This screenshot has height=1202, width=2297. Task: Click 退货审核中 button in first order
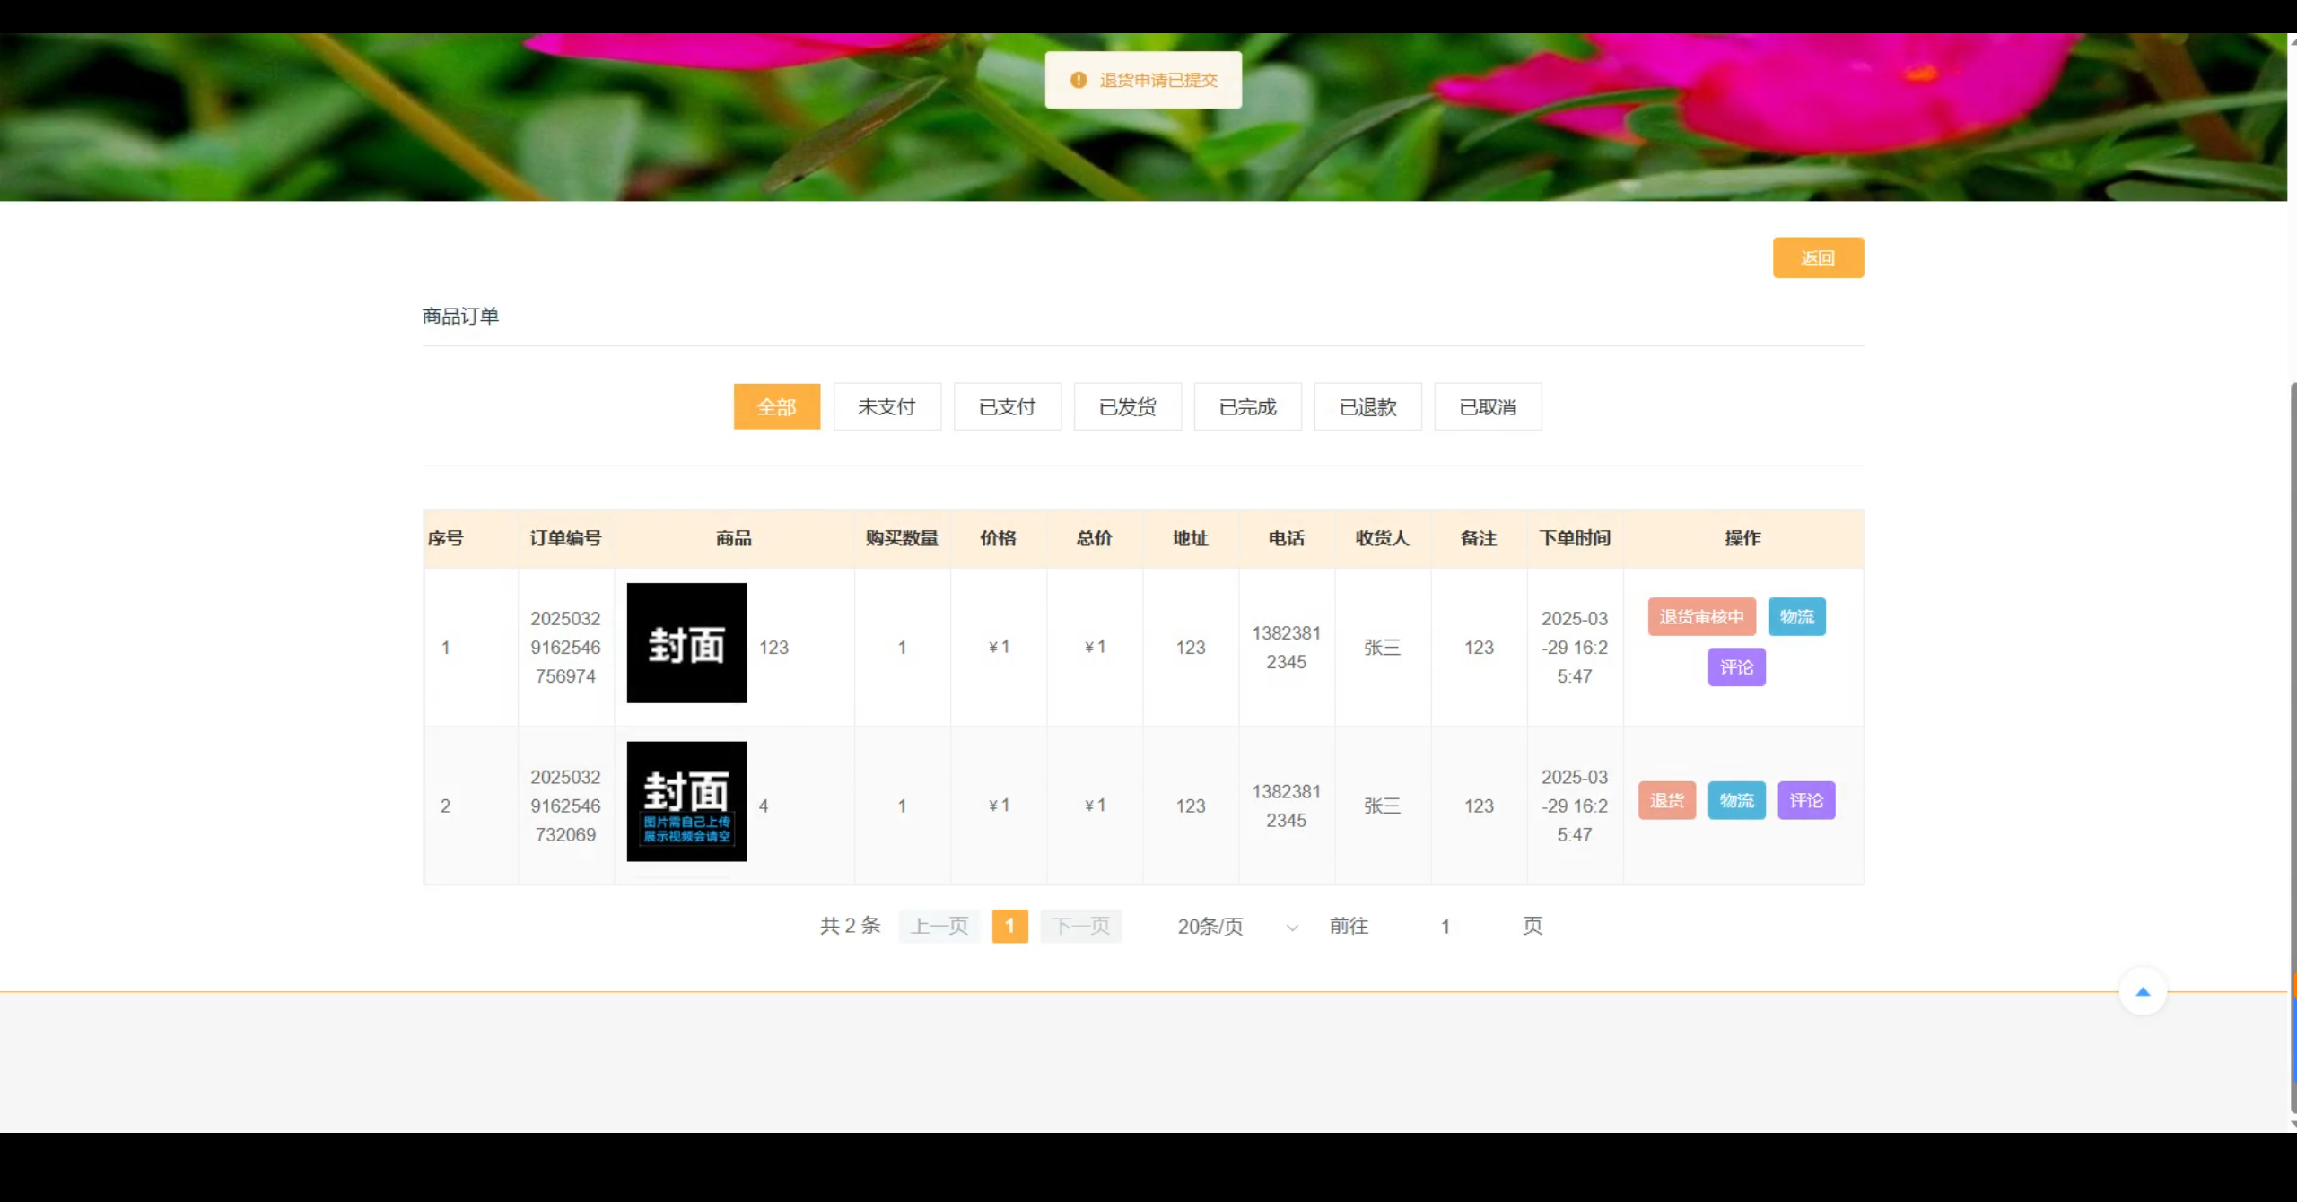coord(1701,617)
